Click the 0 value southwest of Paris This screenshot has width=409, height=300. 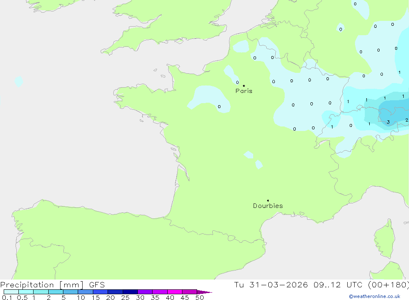pos(219,106)
